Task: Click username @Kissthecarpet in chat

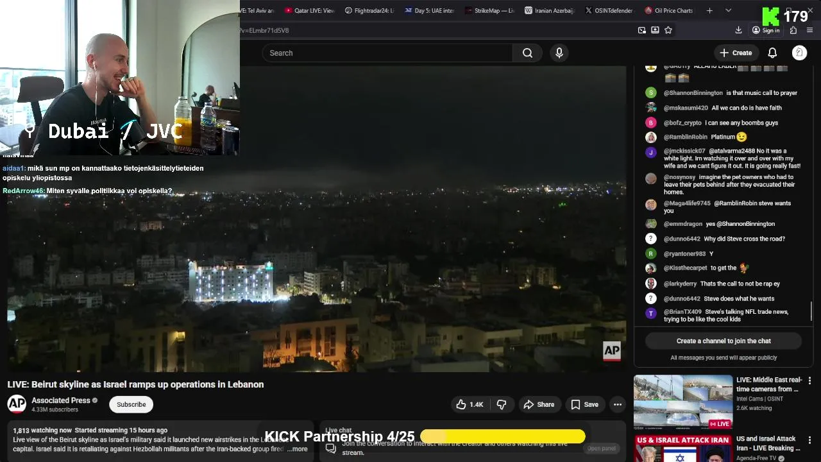Action: [685, 268]
